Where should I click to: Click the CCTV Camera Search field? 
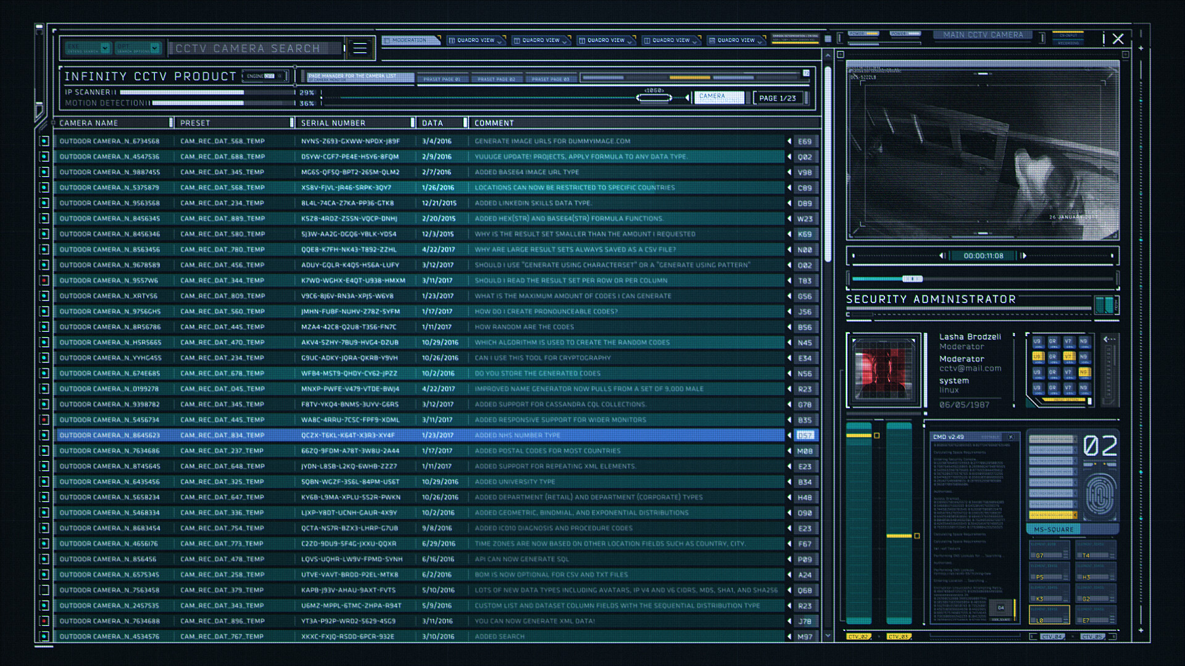[256, 48]
